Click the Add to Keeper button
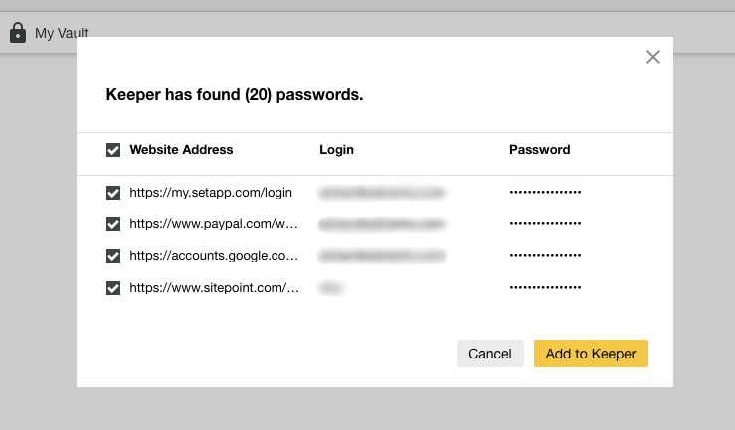The height and width of the screenshot is (430, 735). (x=591, y=354)
